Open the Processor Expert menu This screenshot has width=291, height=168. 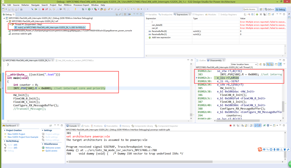click(81, 5)
